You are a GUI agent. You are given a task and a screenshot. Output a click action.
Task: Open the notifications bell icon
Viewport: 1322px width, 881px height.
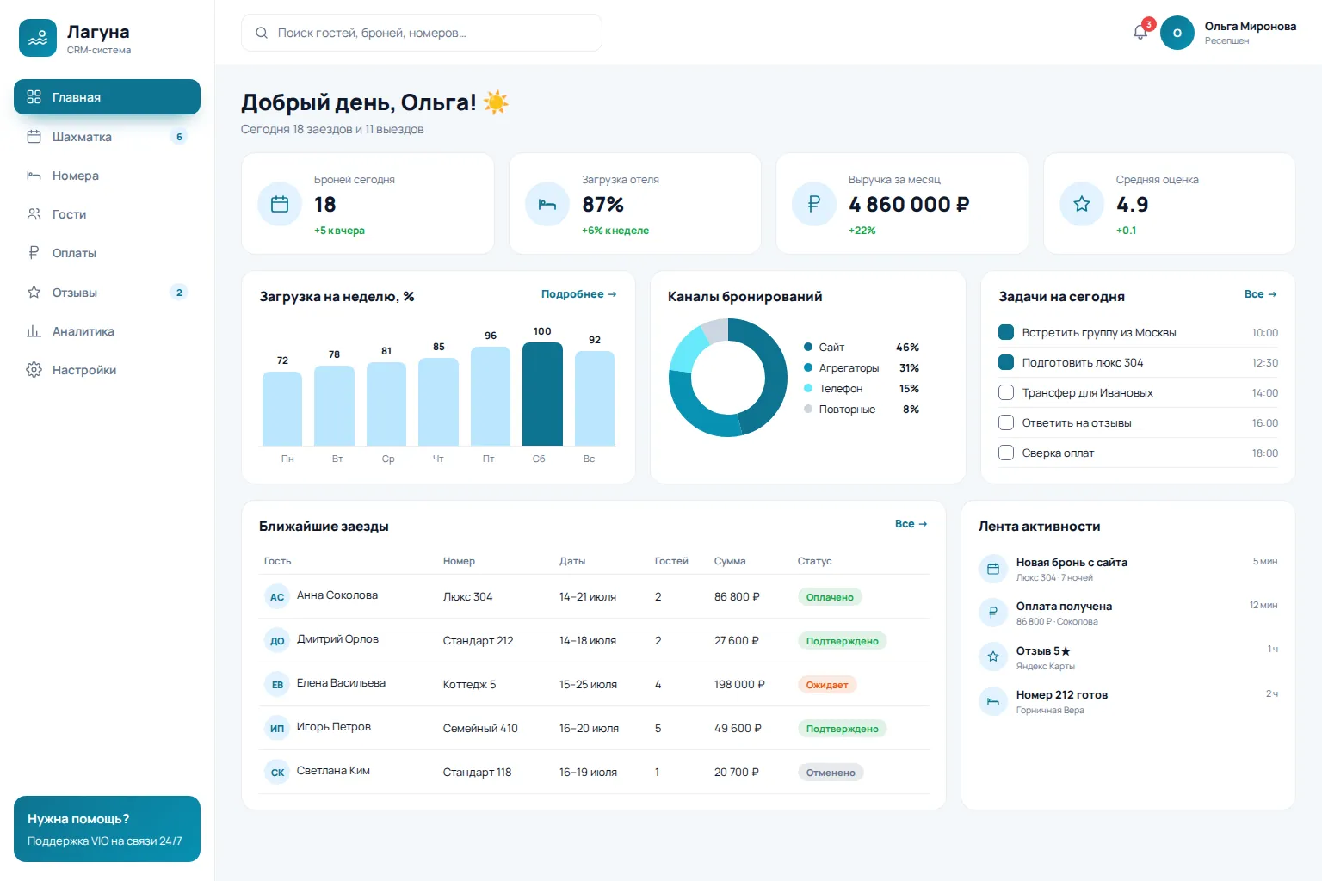tap(1140, 33)
